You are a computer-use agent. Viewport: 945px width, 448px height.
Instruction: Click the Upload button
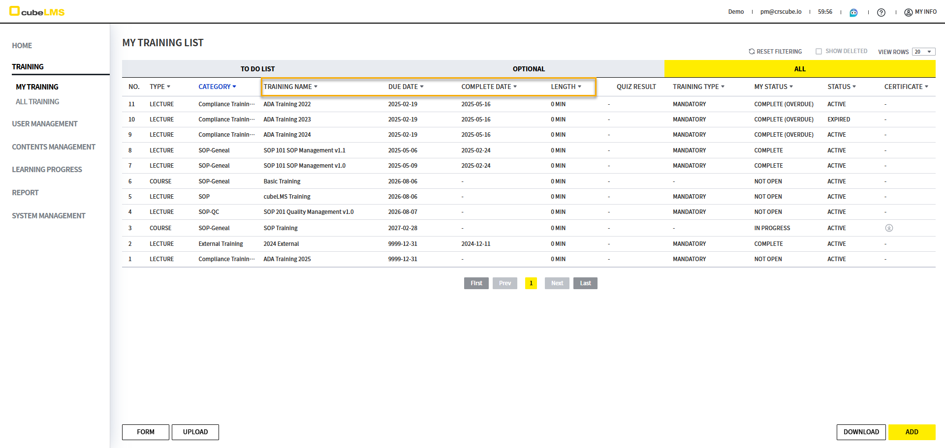[x=195, y=432]
